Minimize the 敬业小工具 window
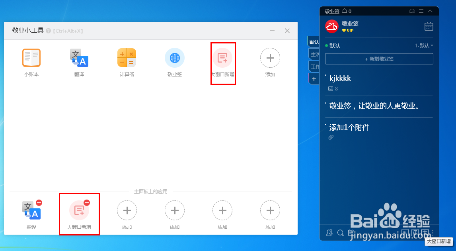Image resolution: width=456 pixels, height=251 pixels. pos(272,31)
